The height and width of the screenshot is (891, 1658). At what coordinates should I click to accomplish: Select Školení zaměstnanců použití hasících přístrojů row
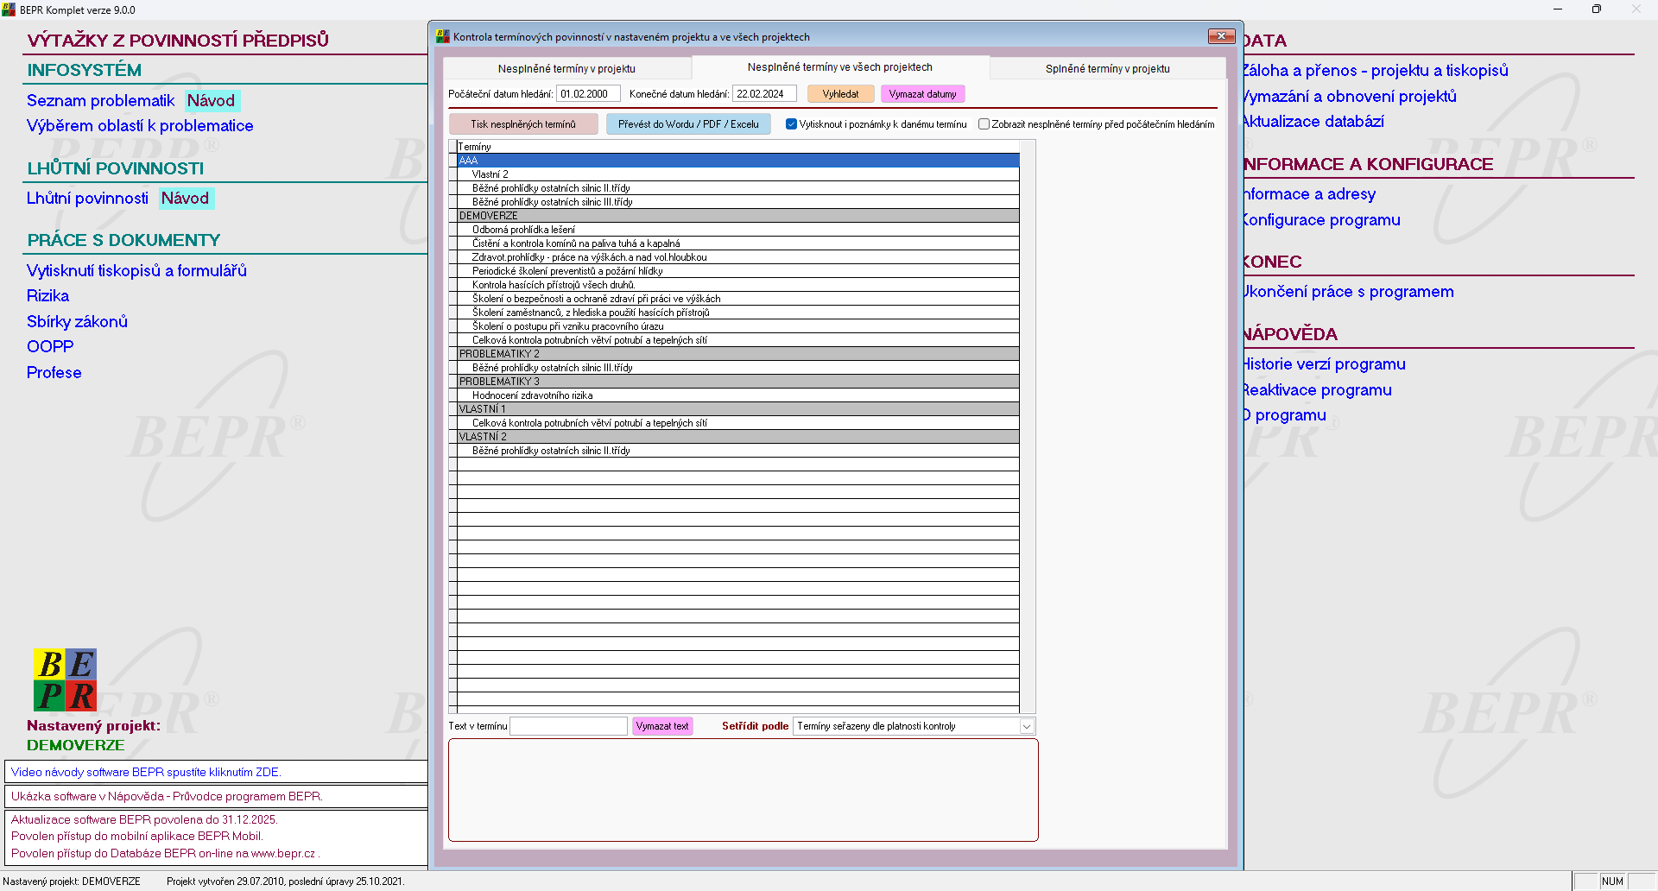coord(738,313)
